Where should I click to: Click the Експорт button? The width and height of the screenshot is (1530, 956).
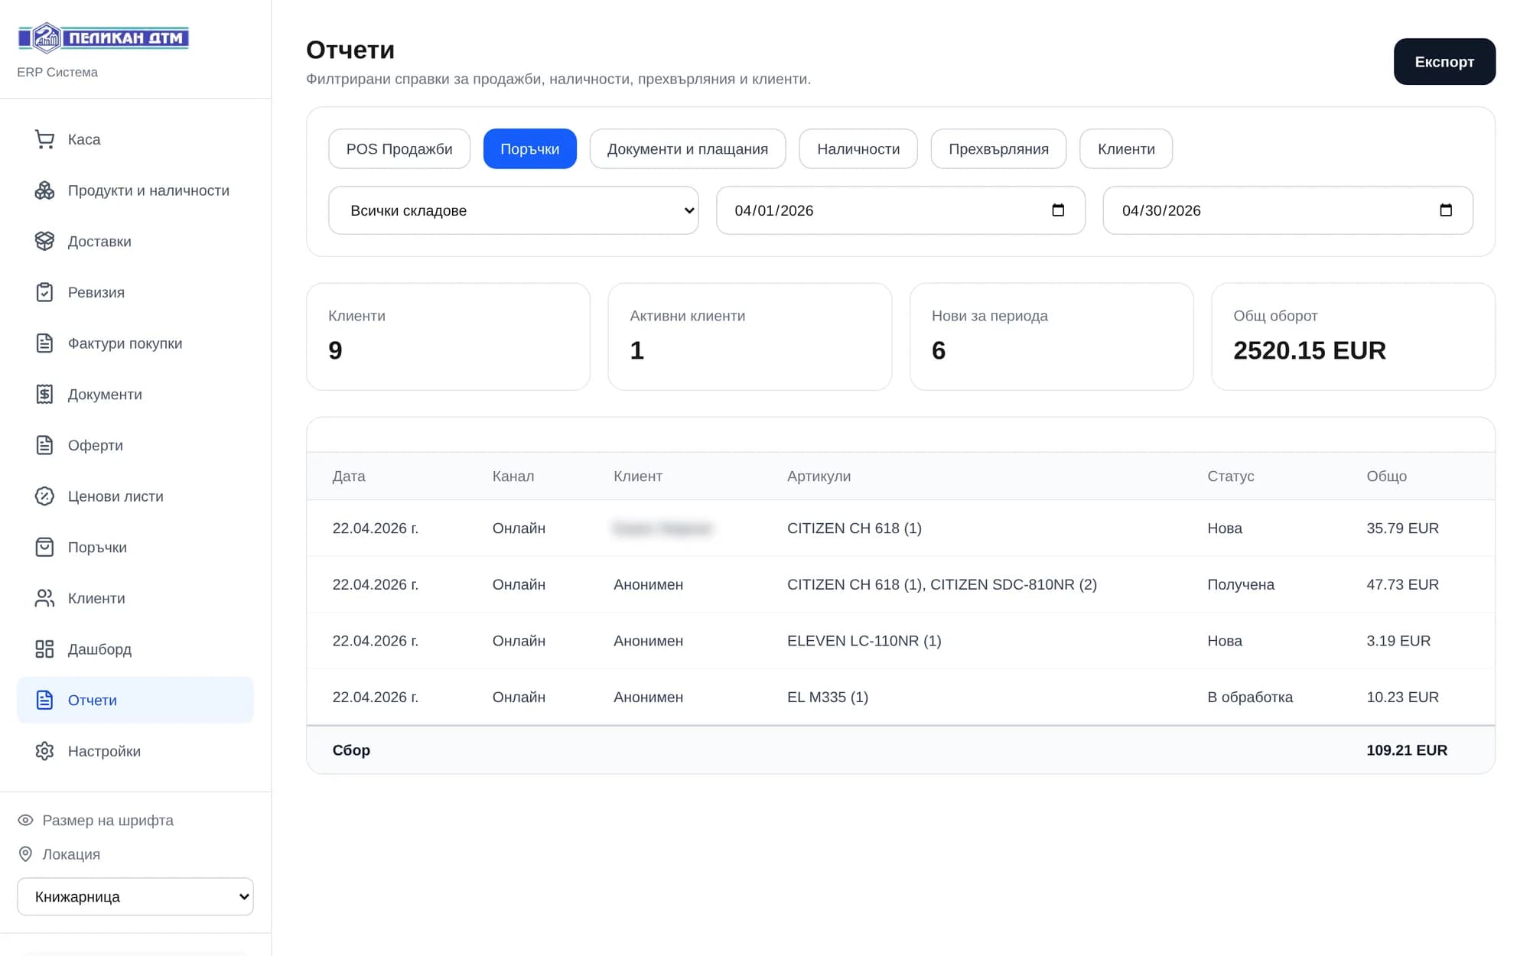[1444, 61]
